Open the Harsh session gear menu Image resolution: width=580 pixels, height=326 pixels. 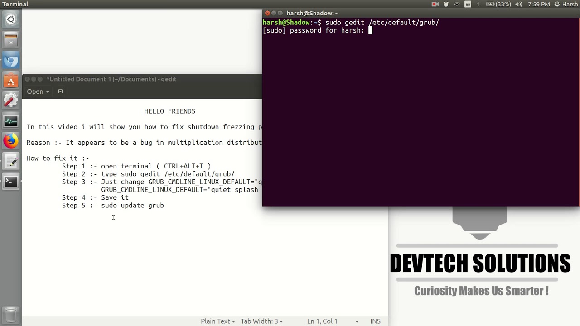point(566,4)
